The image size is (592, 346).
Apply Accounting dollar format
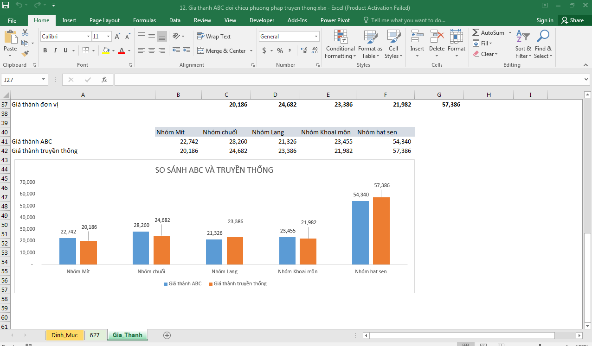264,50
